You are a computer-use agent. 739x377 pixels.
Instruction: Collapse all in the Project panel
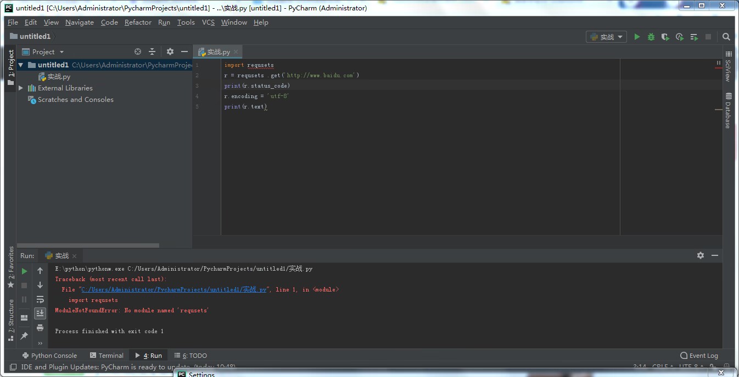pos(152,52)
